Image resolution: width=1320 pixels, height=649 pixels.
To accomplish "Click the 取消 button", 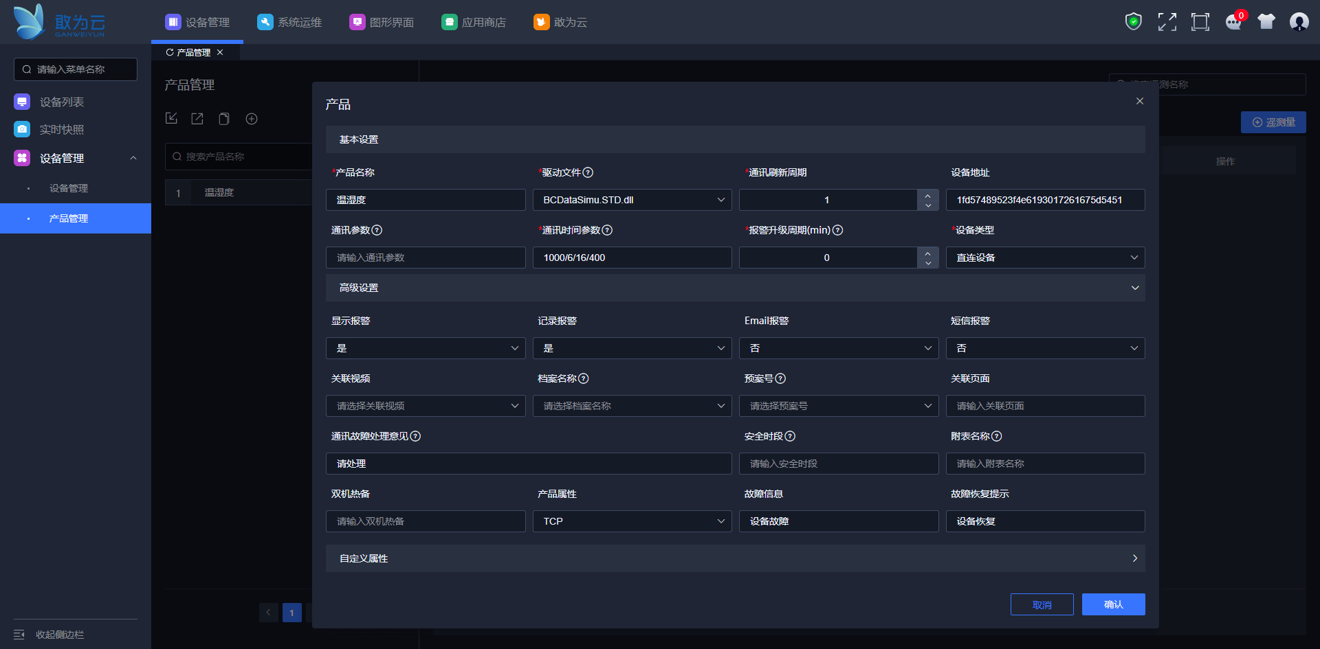I will 1042,604.
